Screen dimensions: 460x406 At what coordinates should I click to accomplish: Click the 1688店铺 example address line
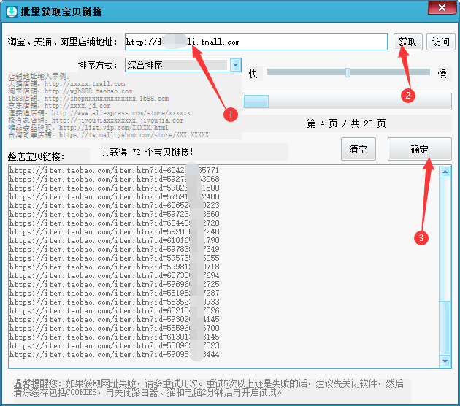click(88, 99)
